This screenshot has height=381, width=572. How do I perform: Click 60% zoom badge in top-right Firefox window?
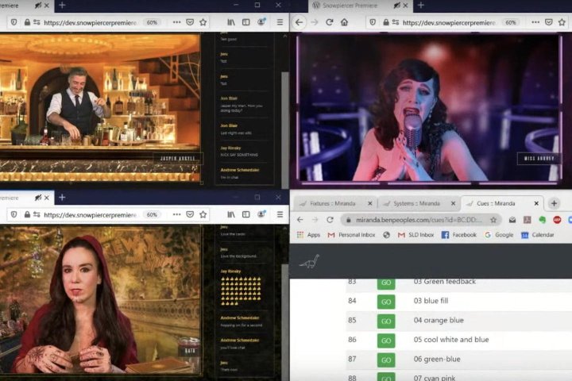(x=510, y=22)
